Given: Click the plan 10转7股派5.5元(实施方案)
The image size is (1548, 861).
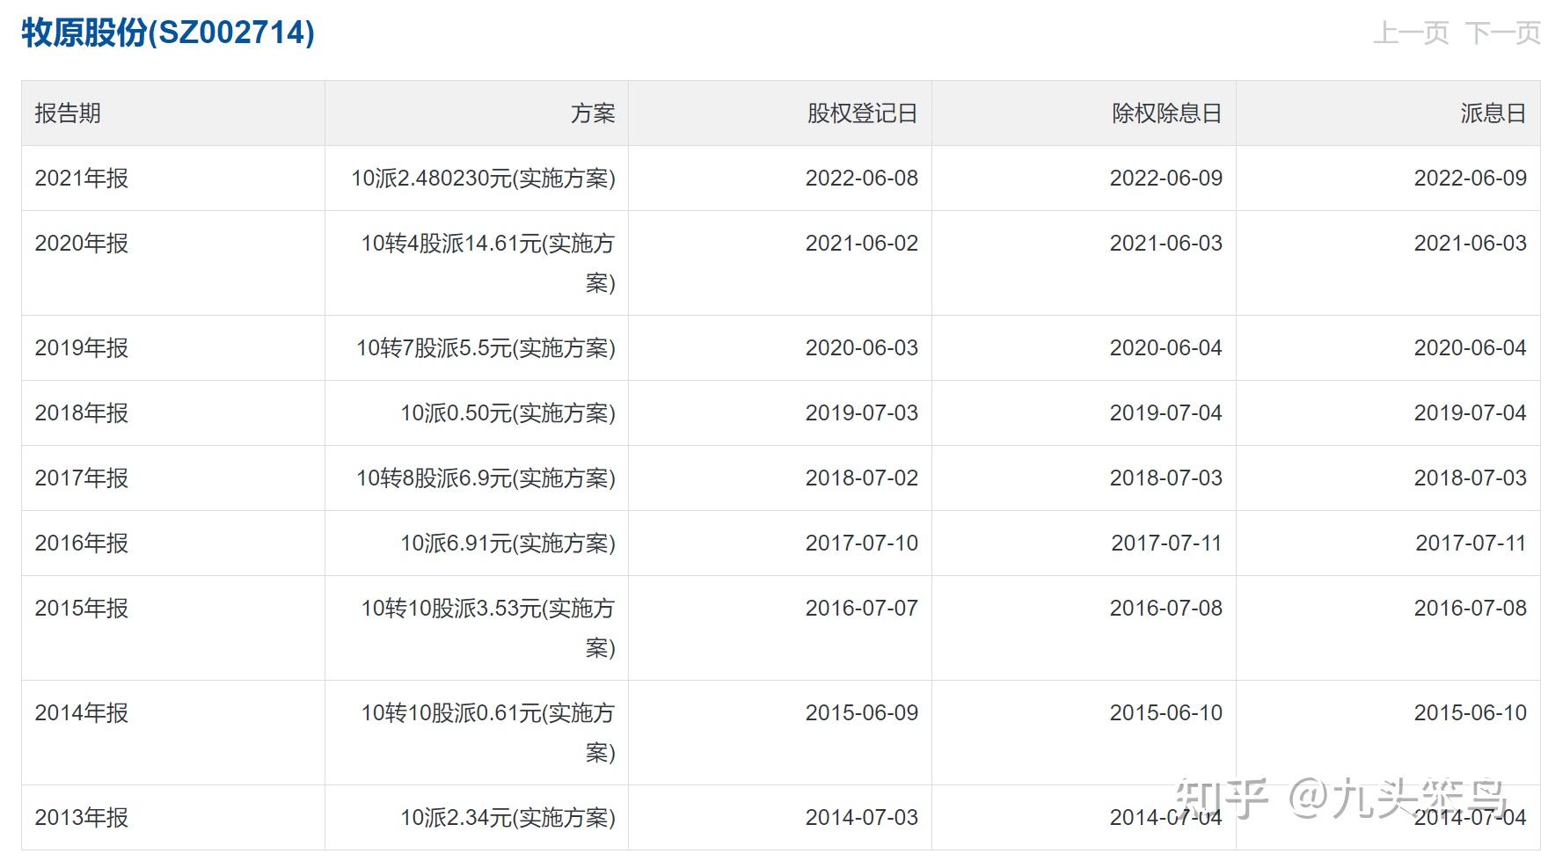Looking at the screenshot, I should pyautogui.click(x=486, y=348).
